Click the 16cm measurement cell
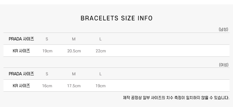This screenshot has width=233, height=107. point(47,86)
